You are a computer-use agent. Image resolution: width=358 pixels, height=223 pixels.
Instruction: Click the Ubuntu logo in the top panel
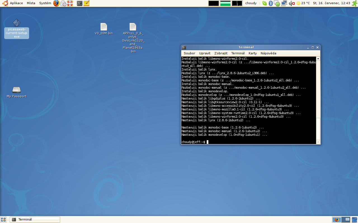tap(5, 3)
